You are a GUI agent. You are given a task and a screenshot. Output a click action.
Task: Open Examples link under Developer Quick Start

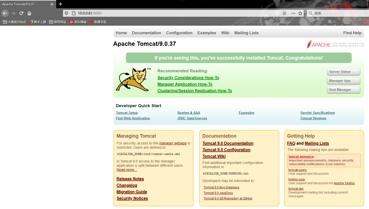[247, 113]
